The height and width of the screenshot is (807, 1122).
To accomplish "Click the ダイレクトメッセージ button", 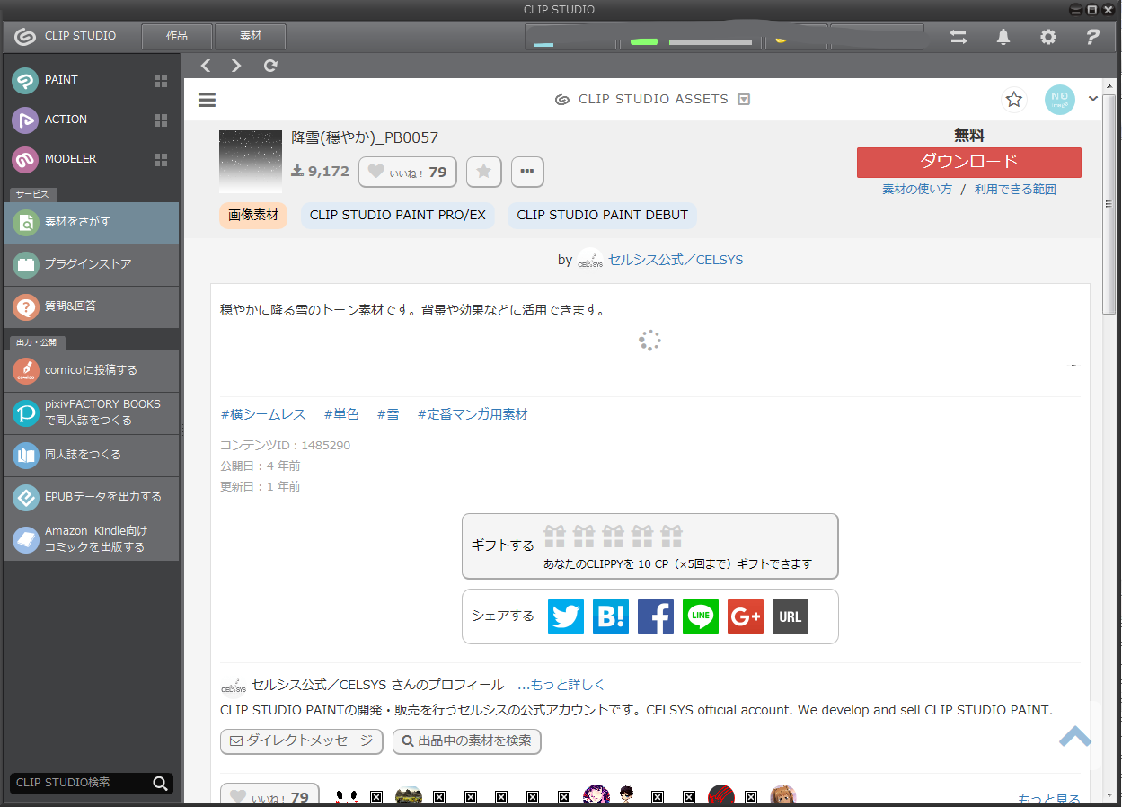I will [302, 741].
